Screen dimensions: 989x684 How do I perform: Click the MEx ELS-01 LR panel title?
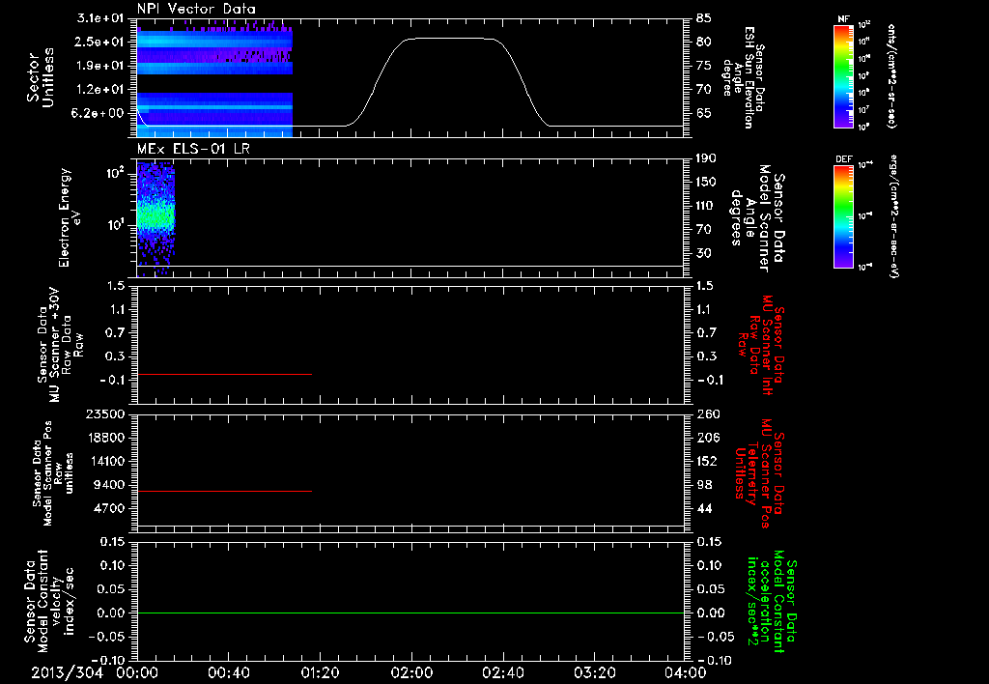click(x=193, y=149)
